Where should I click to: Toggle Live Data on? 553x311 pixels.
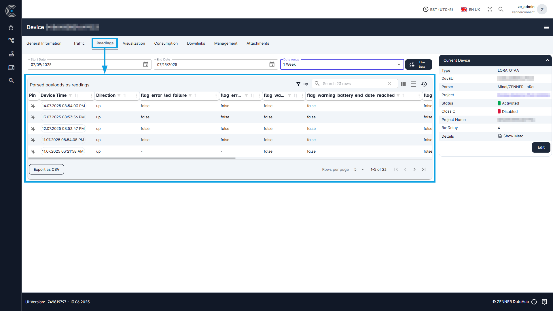[x=418, y=64]
